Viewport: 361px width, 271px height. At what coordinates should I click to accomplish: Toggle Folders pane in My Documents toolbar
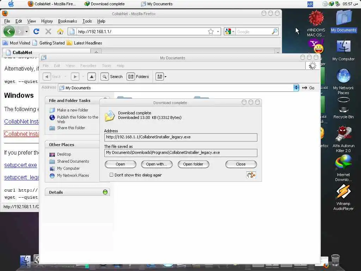(138, 77)
